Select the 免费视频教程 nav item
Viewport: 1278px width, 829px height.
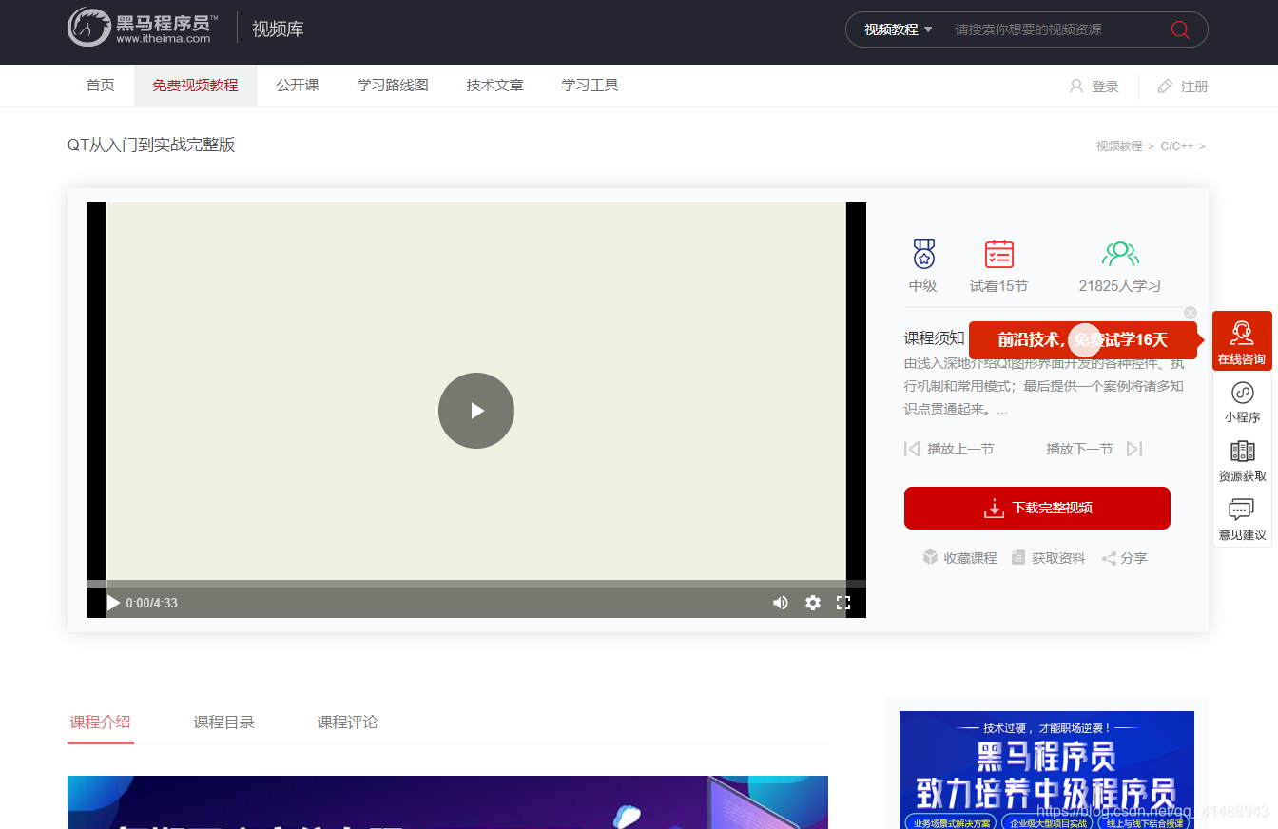point(195,86)
